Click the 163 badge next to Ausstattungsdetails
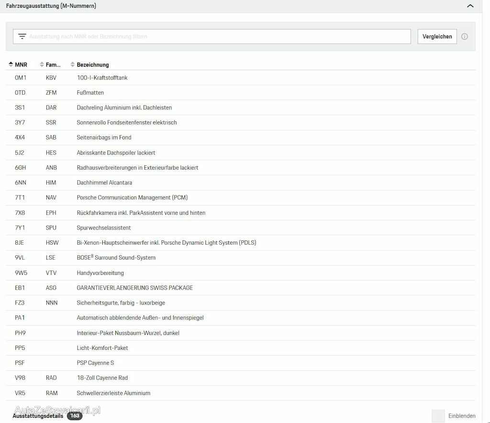 coord(75,416)
